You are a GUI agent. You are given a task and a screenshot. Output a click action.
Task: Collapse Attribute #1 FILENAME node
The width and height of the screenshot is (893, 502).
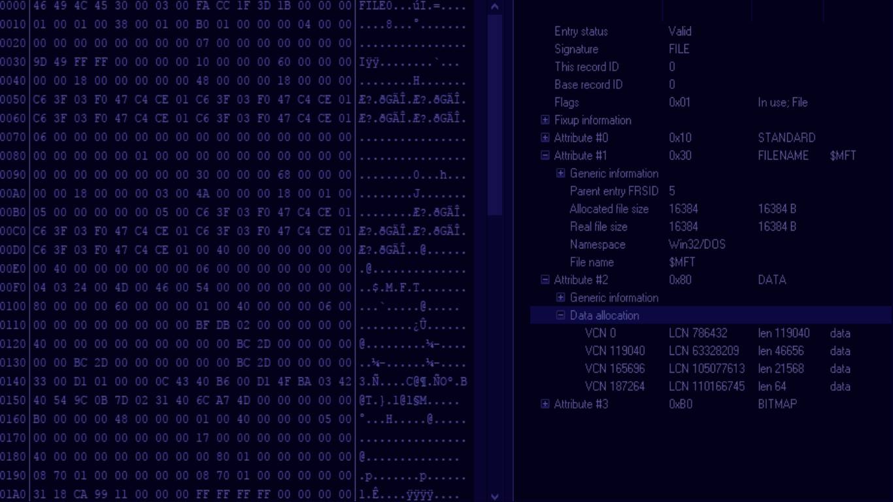pyautogui.click(x=545, y=156)
